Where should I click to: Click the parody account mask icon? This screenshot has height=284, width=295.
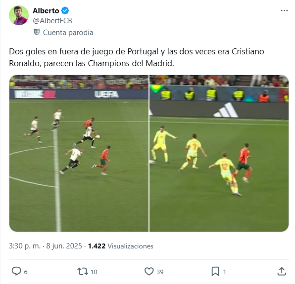pos(37,32)
